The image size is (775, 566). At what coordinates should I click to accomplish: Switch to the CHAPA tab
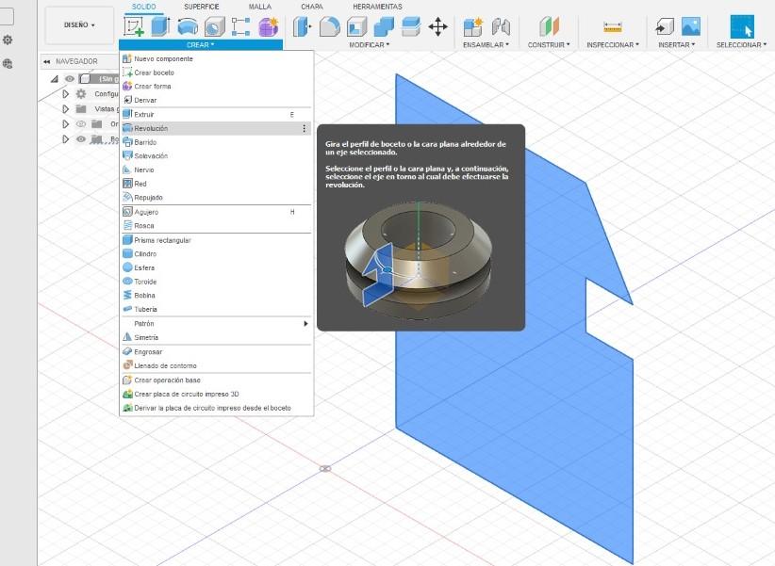pyautogui.click(x=312, y=7)
